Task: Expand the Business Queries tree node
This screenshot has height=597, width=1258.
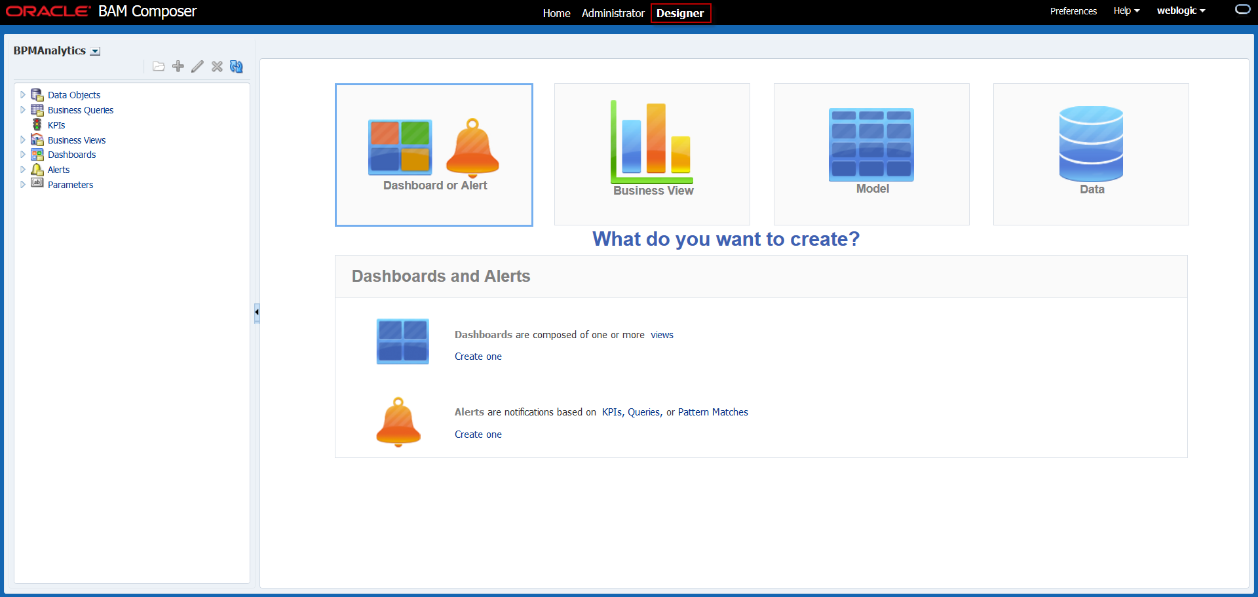Action: 23,110
